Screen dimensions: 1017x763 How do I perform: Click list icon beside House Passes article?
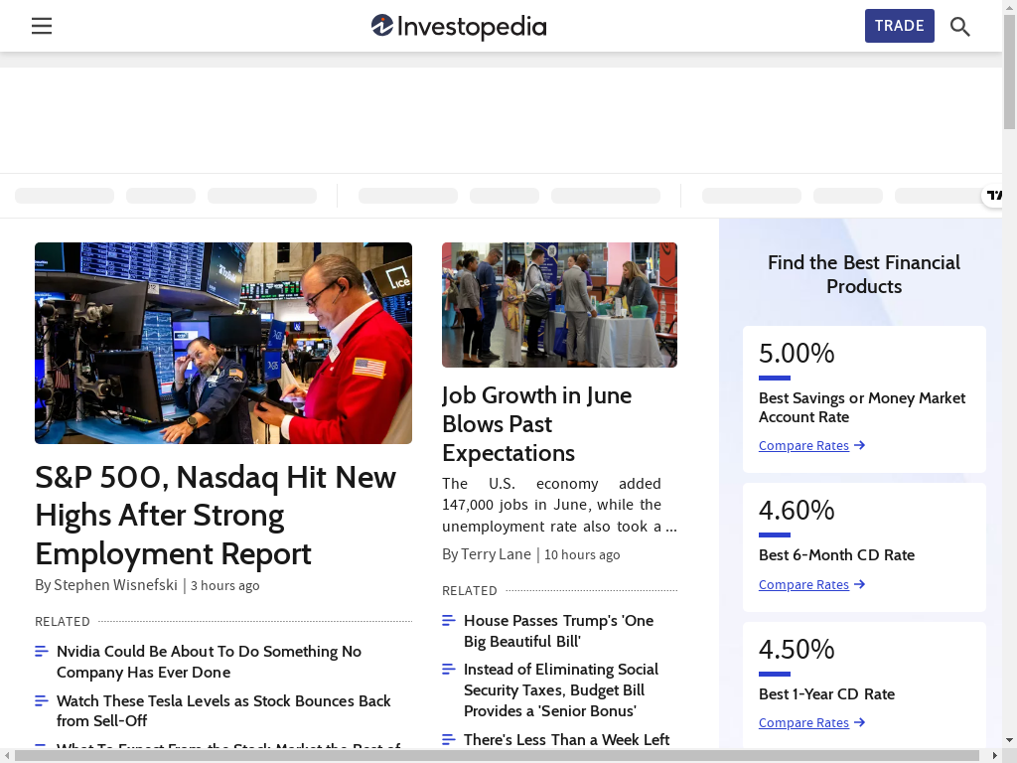449,621
